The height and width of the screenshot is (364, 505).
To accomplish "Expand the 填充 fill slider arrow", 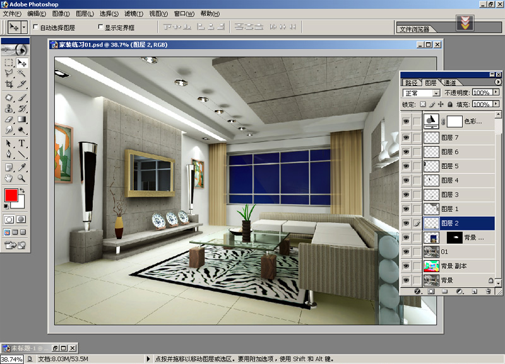I will coord(496,105).
